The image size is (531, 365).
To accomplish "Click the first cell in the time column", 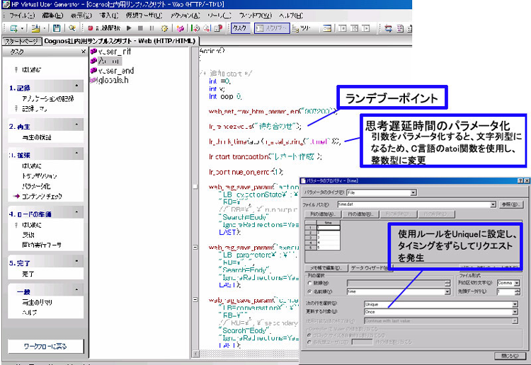I will tap(328, 228).
